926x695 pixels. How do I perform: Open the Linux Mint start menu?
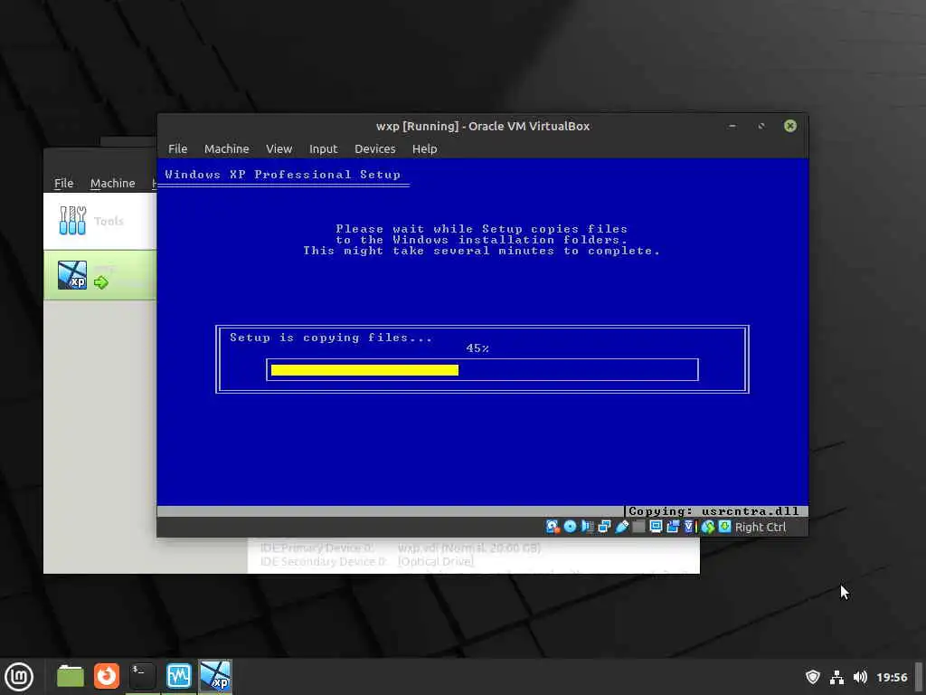pyautogui.click(x=19, y=677)
